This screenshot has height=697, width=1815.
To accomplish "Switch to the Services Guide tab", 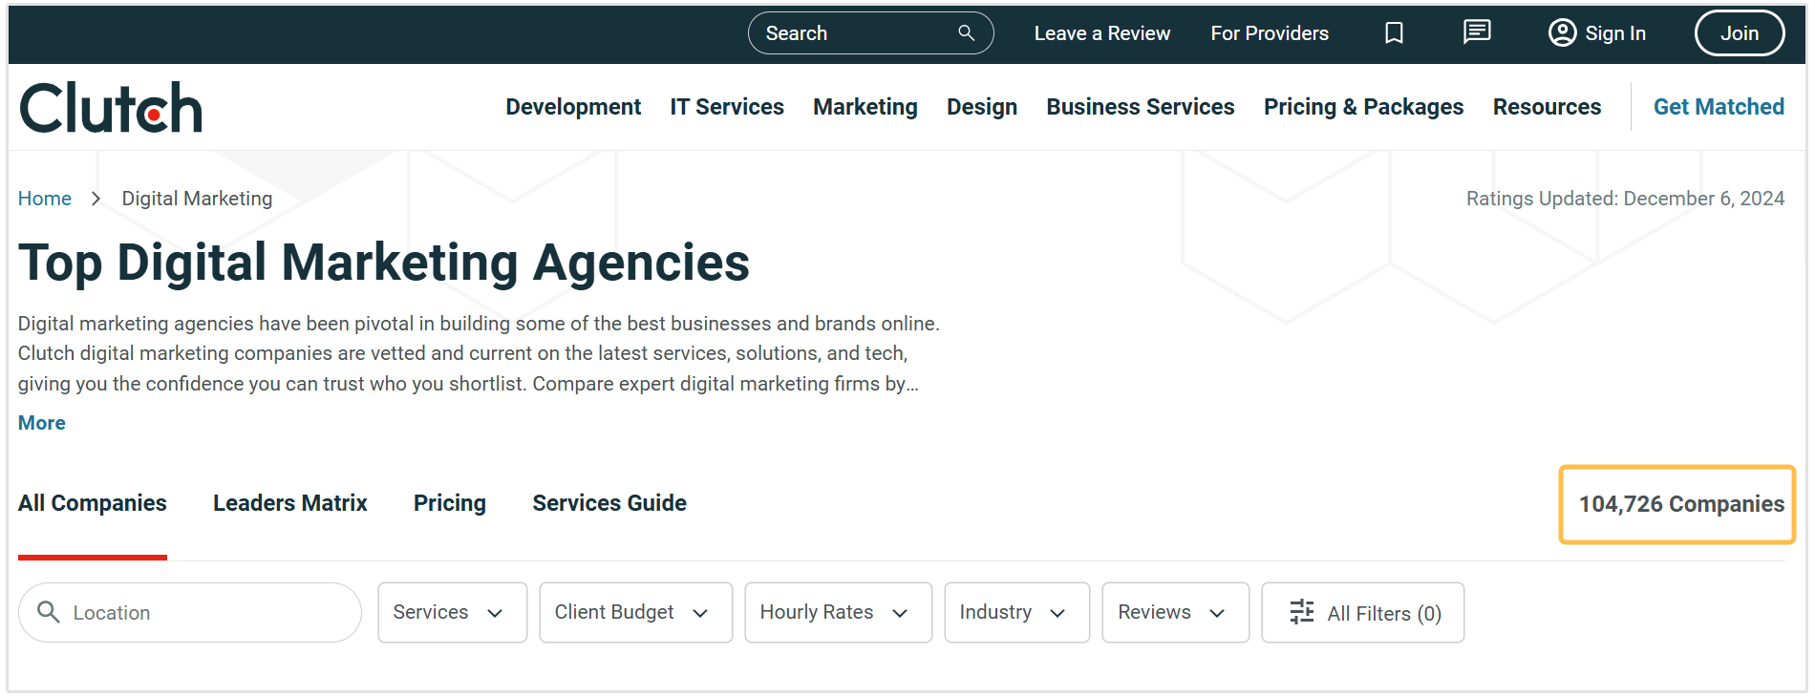I will (609, 503).
